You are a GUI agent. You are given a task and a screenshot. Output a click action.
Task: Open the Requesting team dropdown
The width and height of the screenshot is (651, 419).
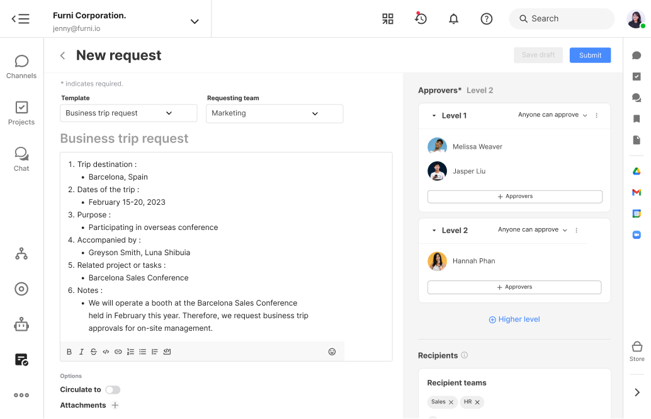[x=275, y=113]
